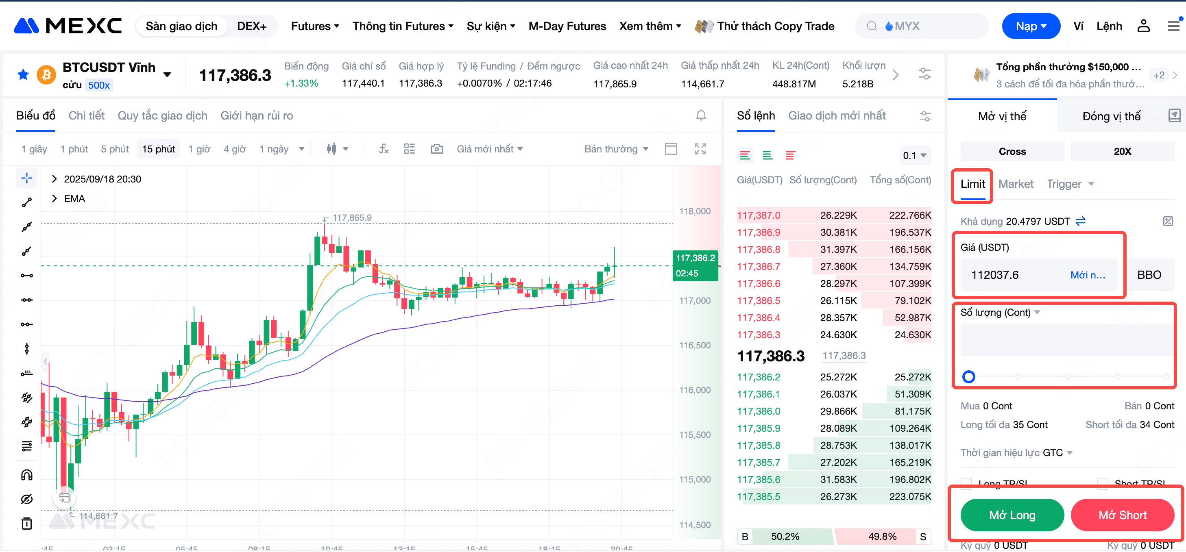The width and height of the screenshot is (1186, 552).
Task: Open the indicators fx icon
Action: [384, 149]
